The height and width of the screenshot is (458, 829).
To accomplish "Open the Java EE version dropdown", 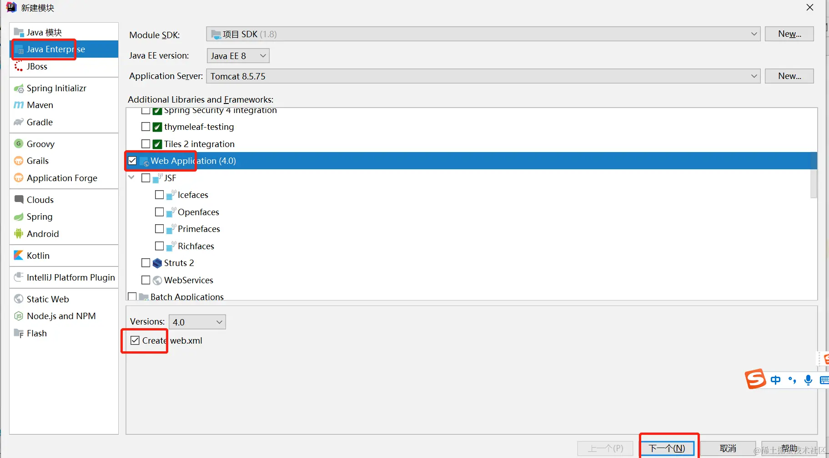I will (x=238, y=56).
